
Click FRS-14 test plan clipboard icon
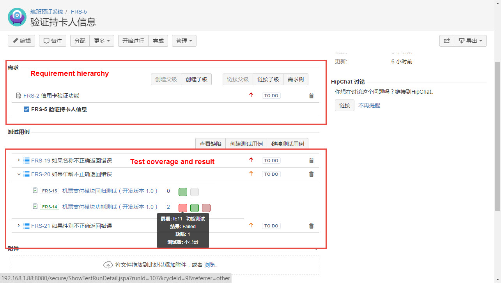coord(35,206)
